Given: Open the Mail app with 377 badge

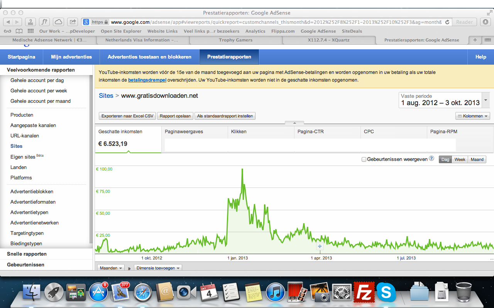Looking at the screenshot, I should point(120,293).
